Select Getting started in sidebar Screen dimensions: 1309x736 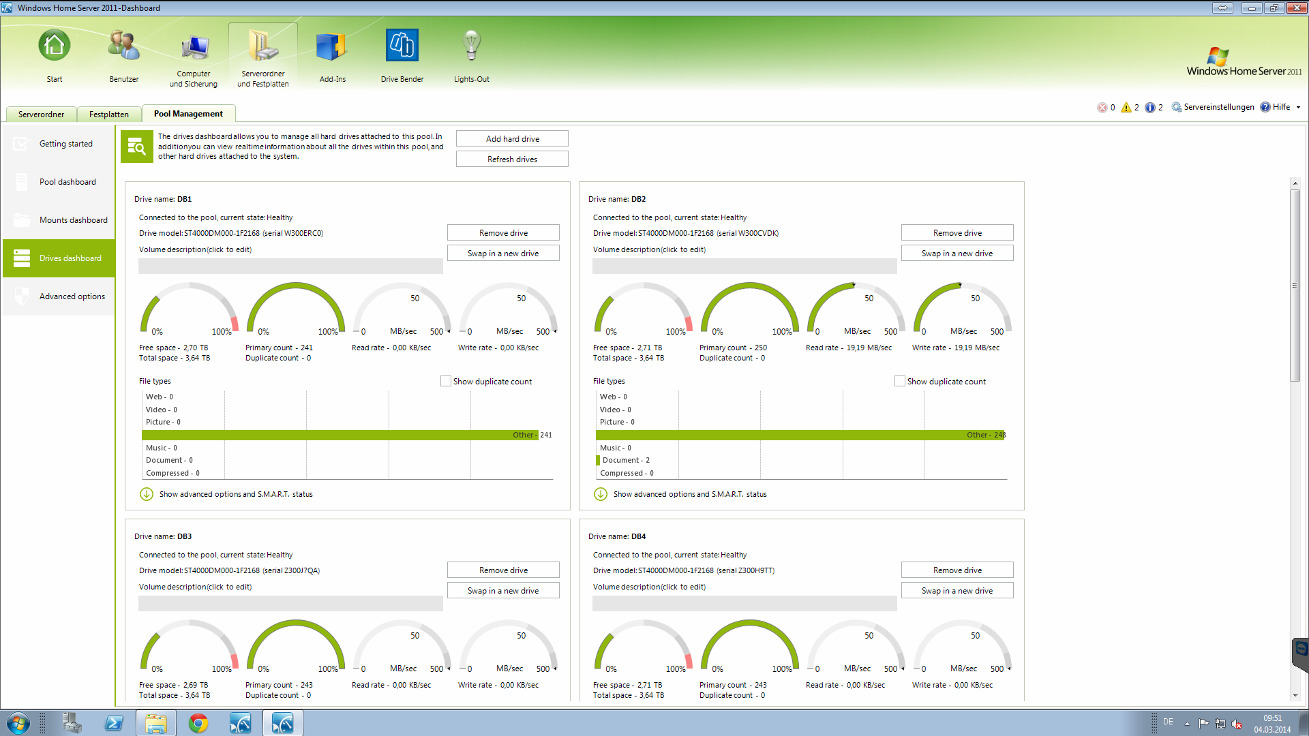[59, 144]
